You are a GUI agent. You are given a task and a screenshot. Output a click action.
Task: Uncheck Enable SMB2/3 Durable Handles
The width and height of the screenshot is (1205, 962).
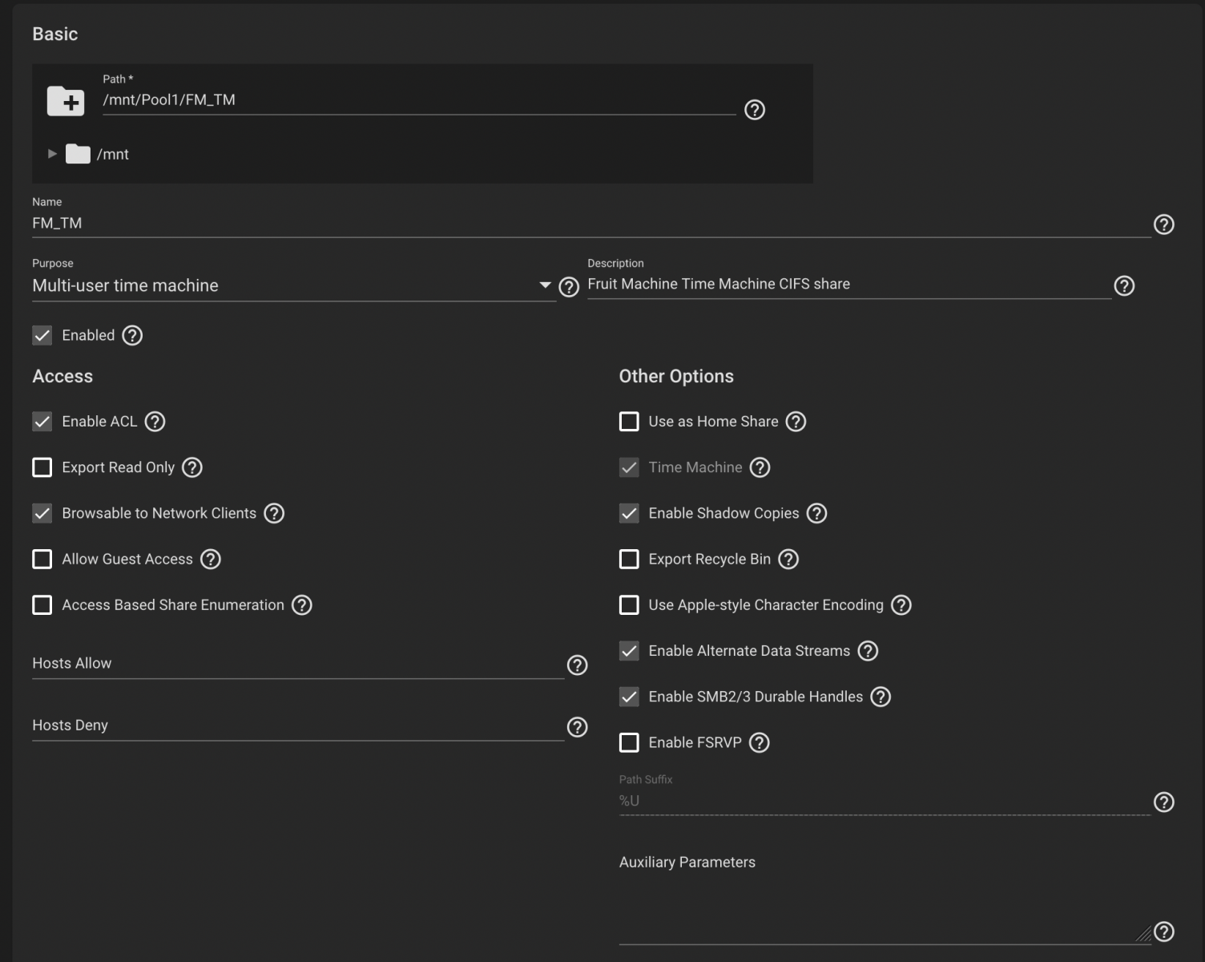[x=630, y=697]
